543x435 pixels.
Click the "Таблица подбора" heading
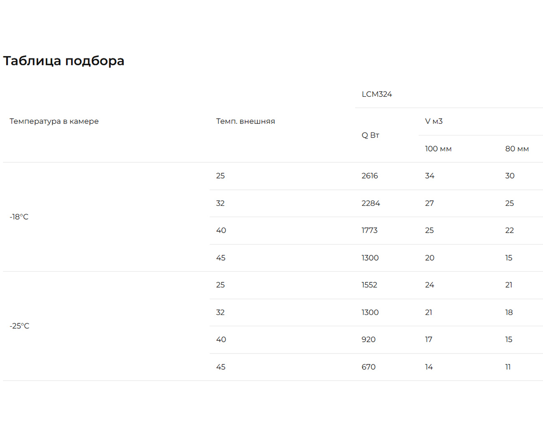point(63,61)
